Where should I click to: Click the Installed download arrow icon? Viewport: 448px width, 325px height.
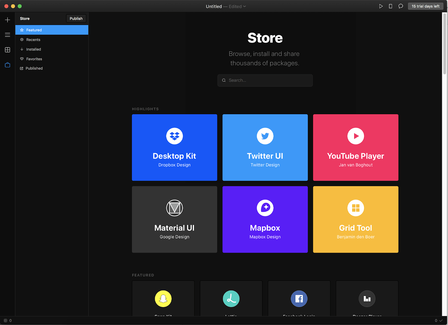(22, 49)
